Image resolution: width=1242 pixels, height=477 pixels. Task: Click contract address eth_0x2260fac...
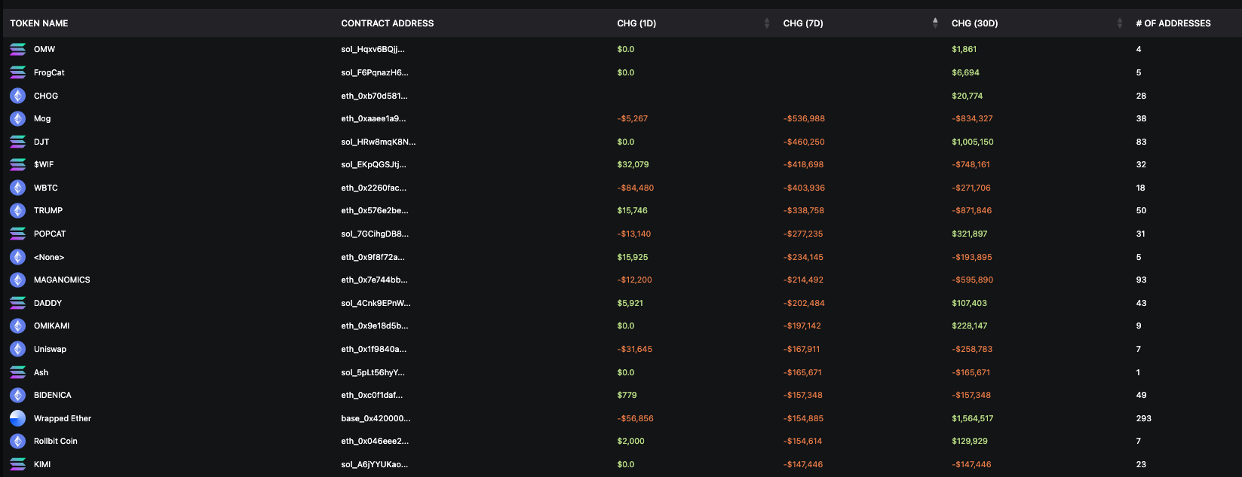click(x=373, y=188)
